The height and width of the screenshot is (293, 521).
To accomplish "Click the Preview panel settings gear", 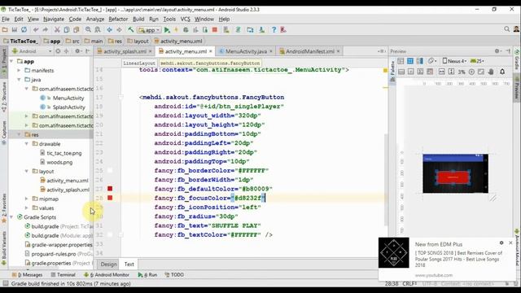I will (x=497, y=51).
